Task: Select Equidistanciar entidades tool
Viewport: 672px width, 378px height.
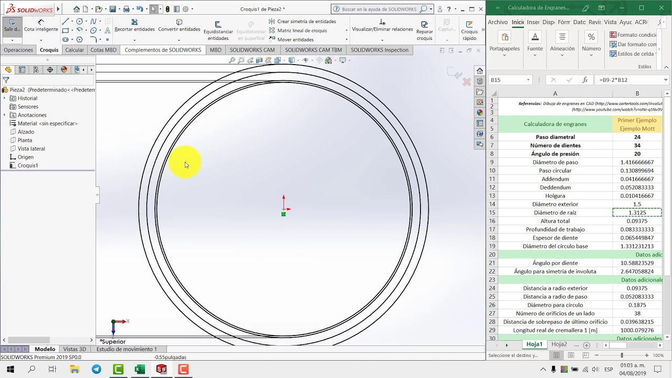Action: pyautogui.click(x=218, y=31)
